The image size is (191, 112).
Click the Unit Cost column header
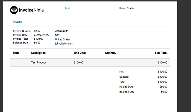tap(80, 53)
